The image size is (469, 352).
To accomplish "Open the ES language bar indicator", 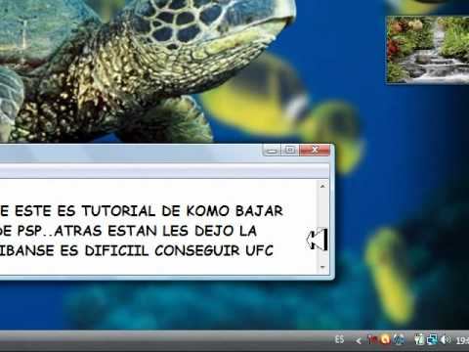I will [339, 339].
